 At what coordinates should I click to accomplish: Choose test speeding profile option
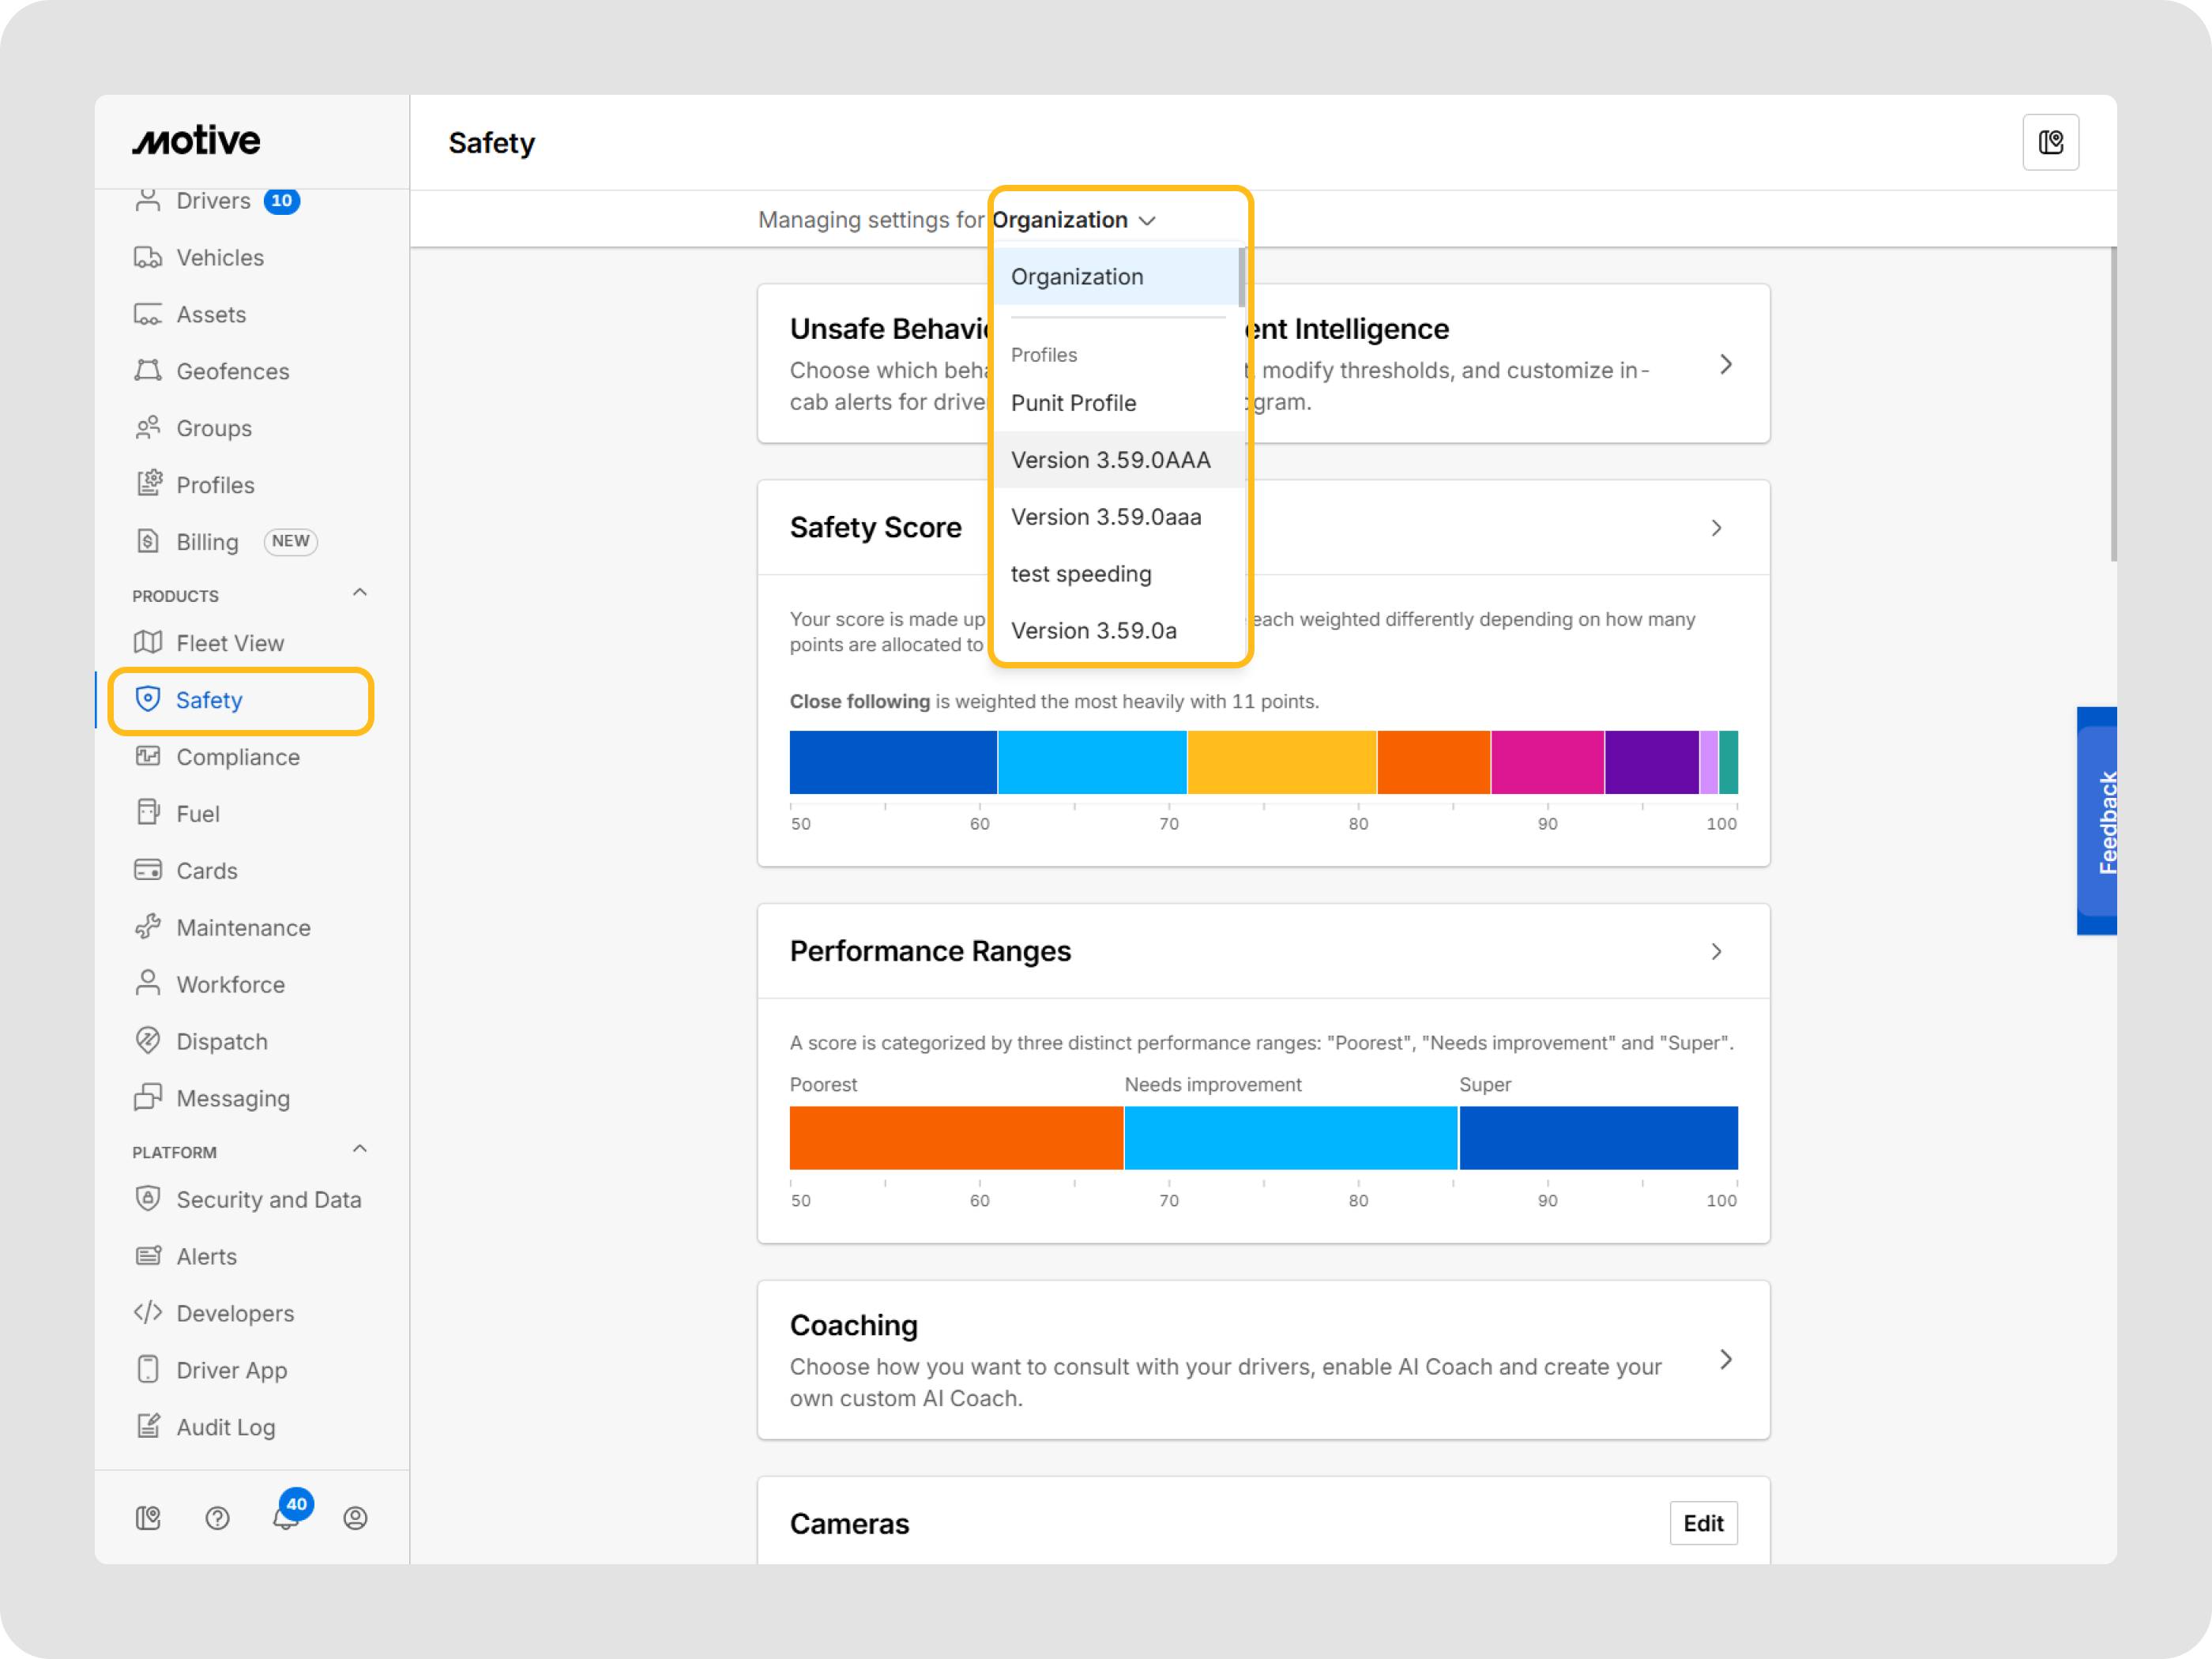click(1081, 574)
